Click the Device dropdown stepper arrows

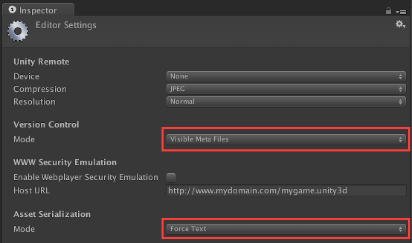[x=400, y=76]
